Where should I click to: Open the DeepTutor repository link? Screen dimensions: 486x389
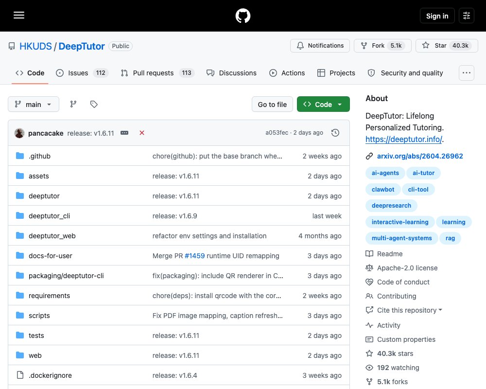pyautogui.click(x=82, y=46)
